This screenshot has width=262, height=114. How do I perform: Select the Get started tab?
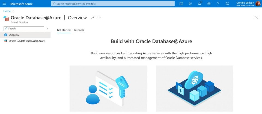(x=64, y=30)
